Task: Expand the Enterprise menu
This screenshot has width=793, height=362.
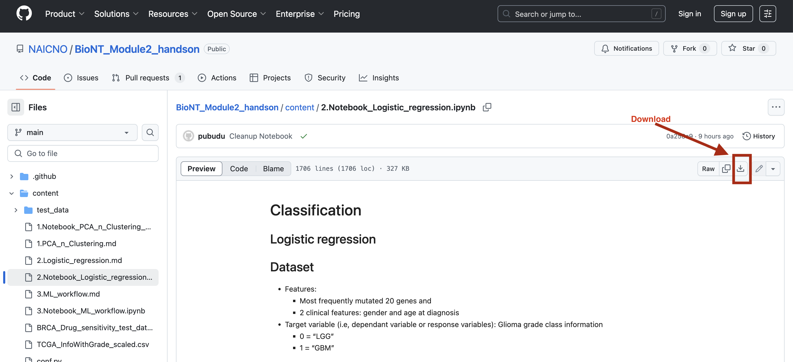Action: coord(300,14)
